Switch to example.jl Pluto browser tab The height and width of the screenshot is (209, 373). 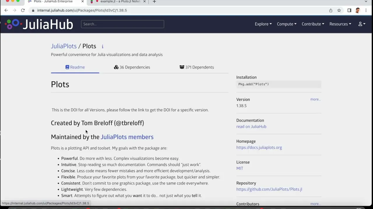click(x=118, y=1)
